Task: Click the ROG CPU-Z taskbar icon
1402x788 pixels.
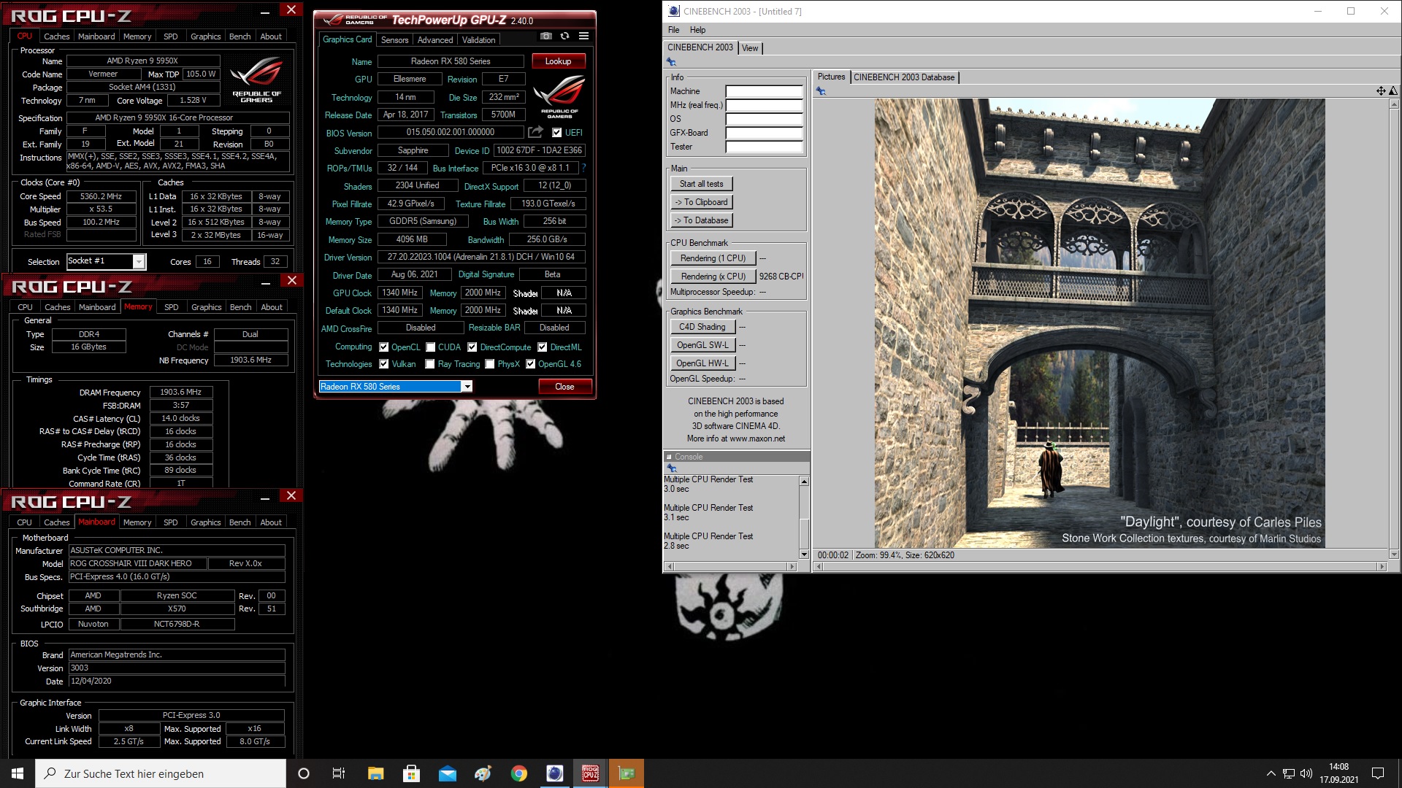Action: click(590, 773)
